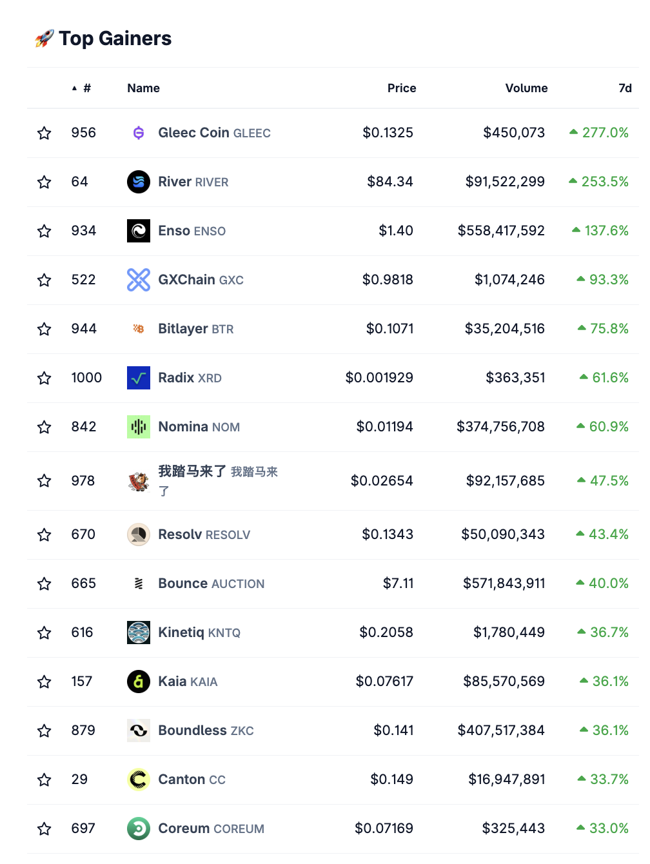Viewport: 650px width, 864px height.
Task: Sort table by the Volume column header
Action: pyautogui.click(x=526, y=88)
